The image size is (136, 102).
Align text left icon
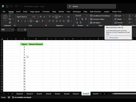[50, 21]
